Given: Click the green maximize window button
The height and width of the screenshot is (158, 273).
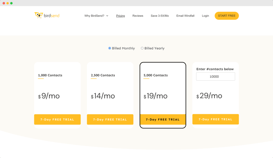Looking at the screenshot, I should pyautogui.click(x=11, y=3).
